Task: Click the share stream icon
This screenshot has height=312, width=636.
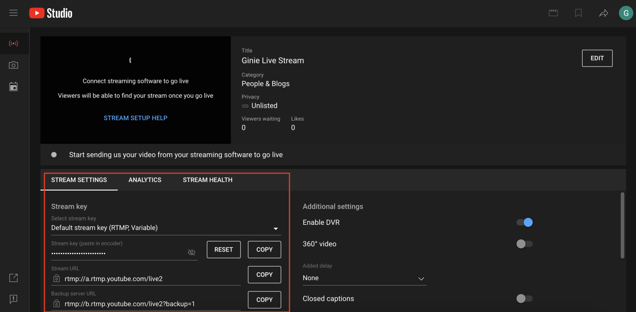Action: [603, 13]
